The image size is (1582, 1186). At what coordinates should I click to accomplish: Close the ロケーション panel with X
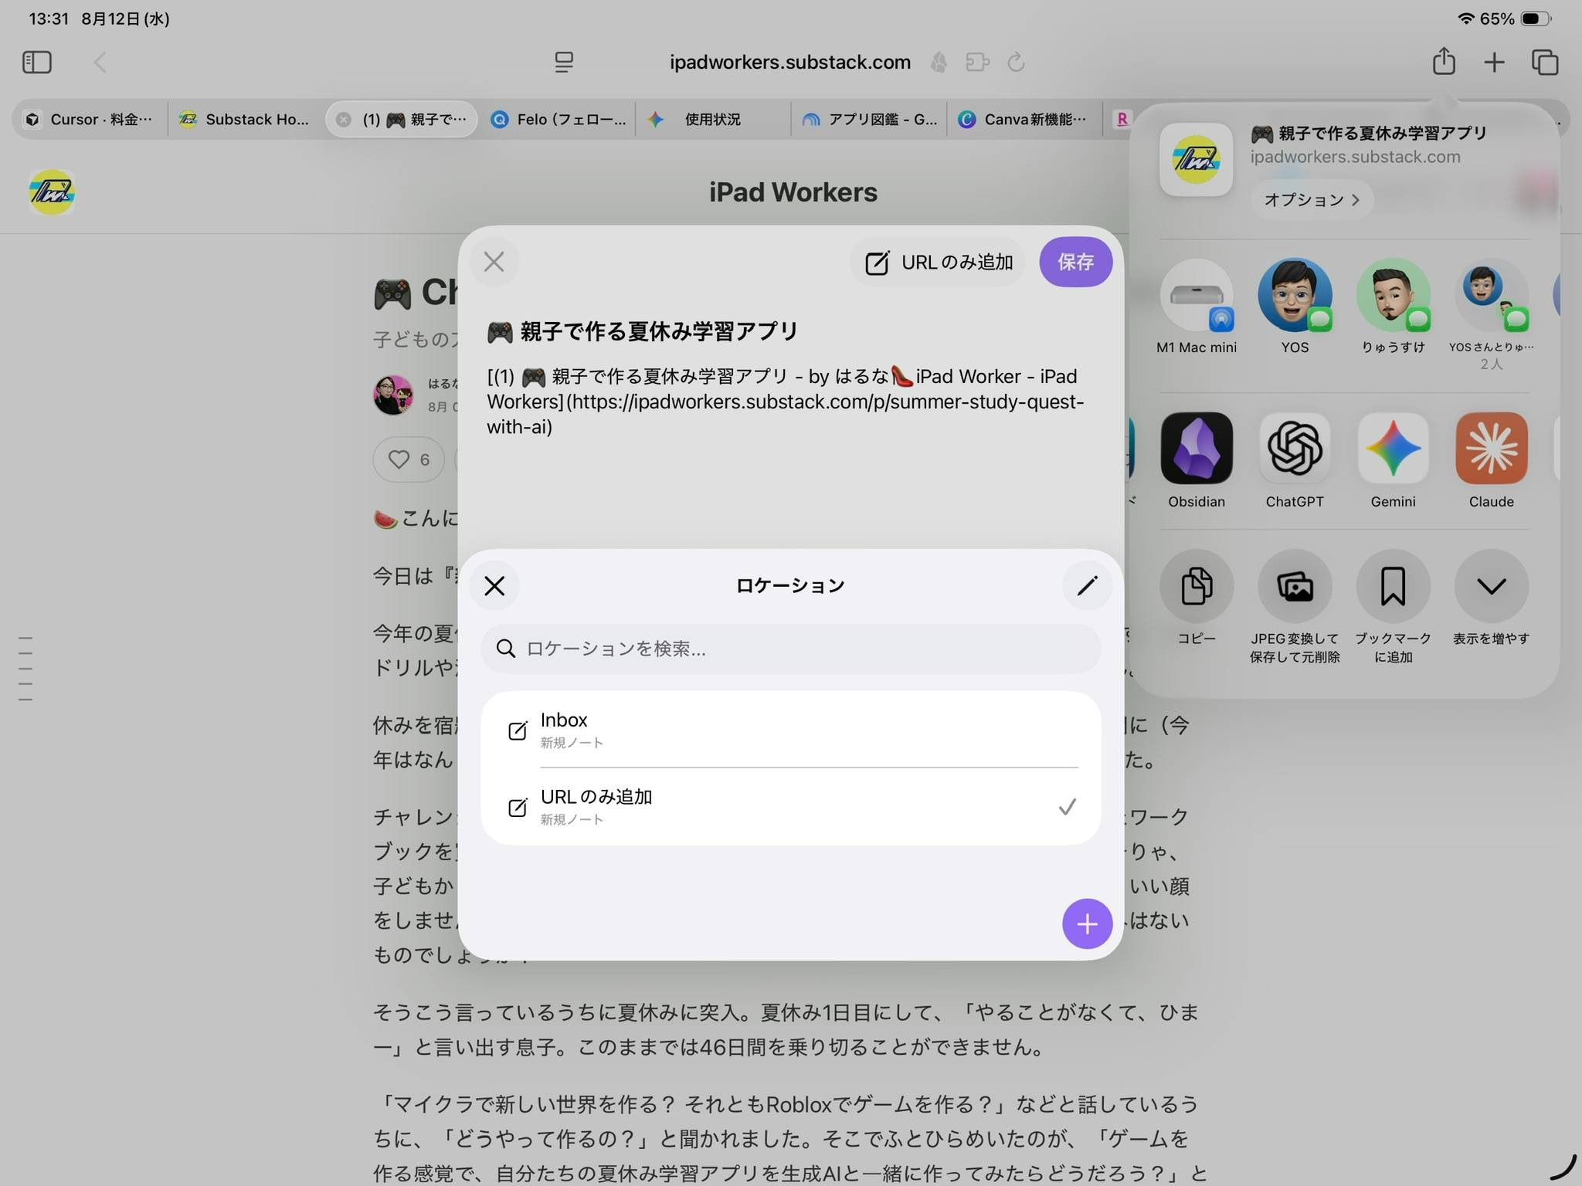494,586
